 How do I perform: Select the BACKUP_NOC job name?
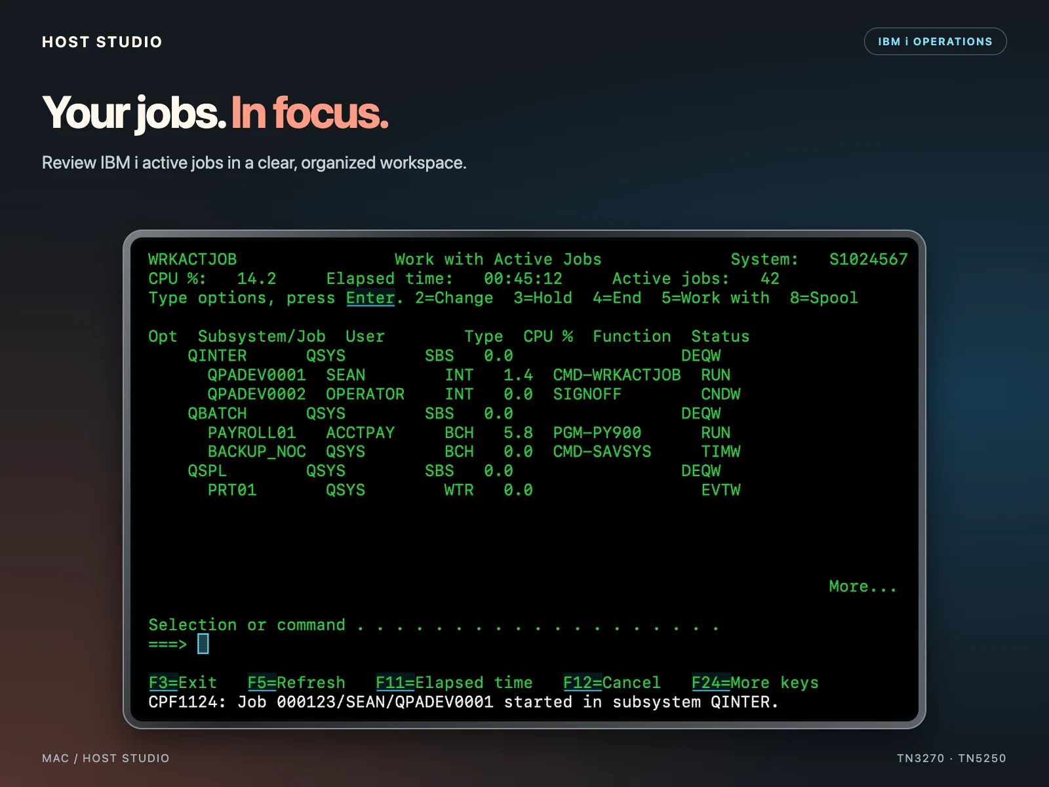pos(256,452)
